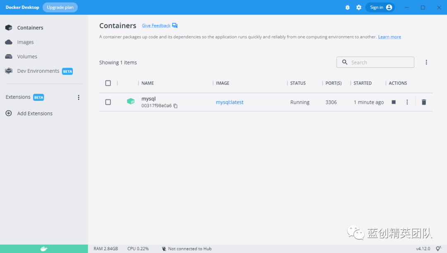Click the Showing 1 items text
This screenshot has height=253, width=447.
pyautogui.click(x=118, y=62)
